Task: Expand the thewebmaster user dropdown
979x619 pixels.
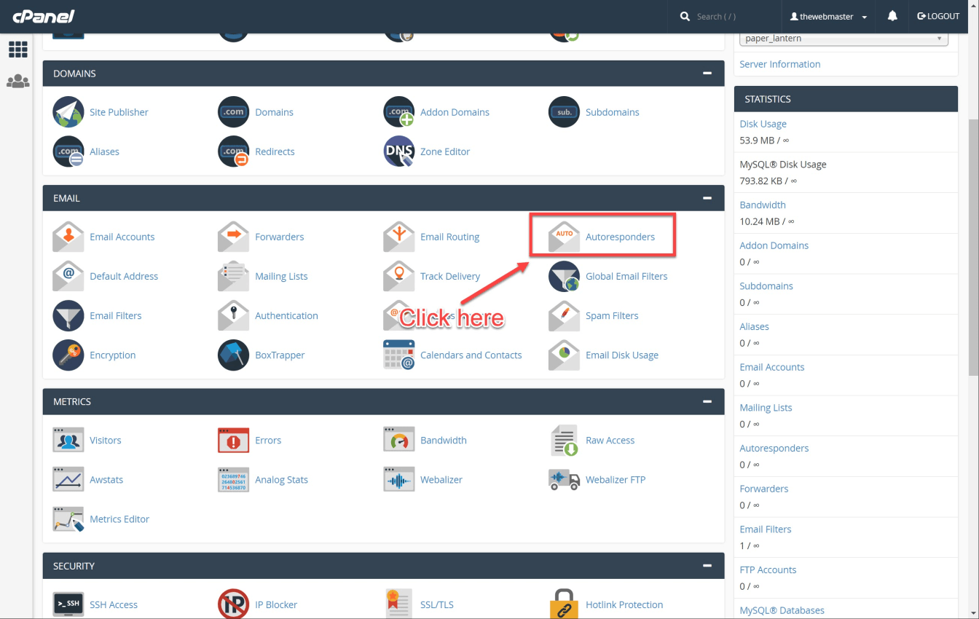Action: (x=829, y=16)
